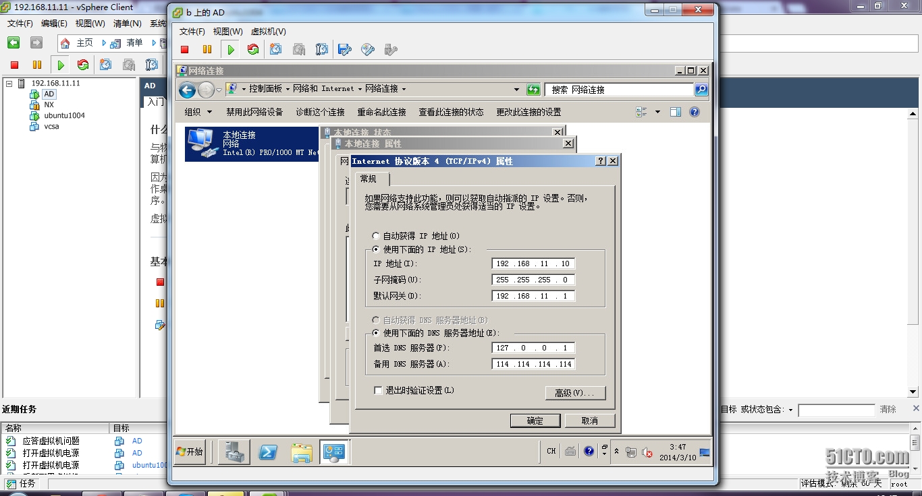Check the 退出时验证设置 checkbox

point(378,390)
